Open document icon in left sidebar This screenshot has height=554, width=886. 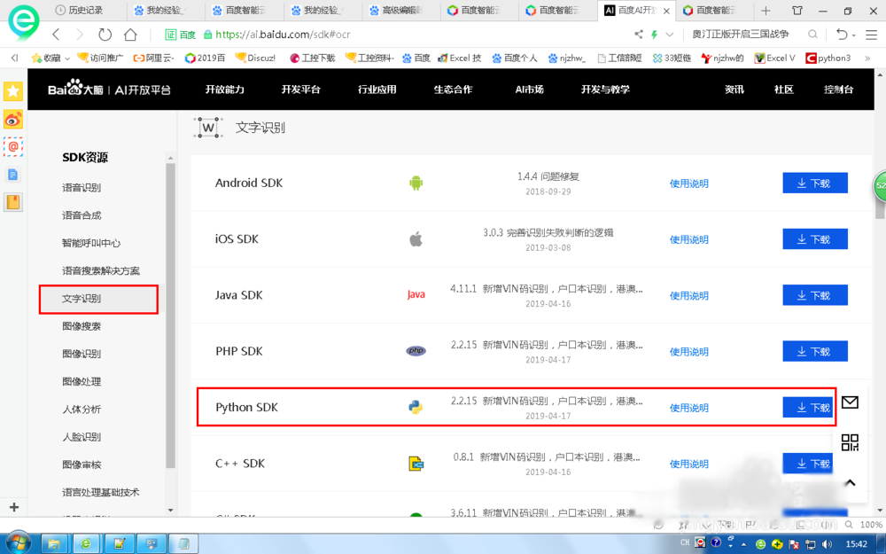(13, 174)
